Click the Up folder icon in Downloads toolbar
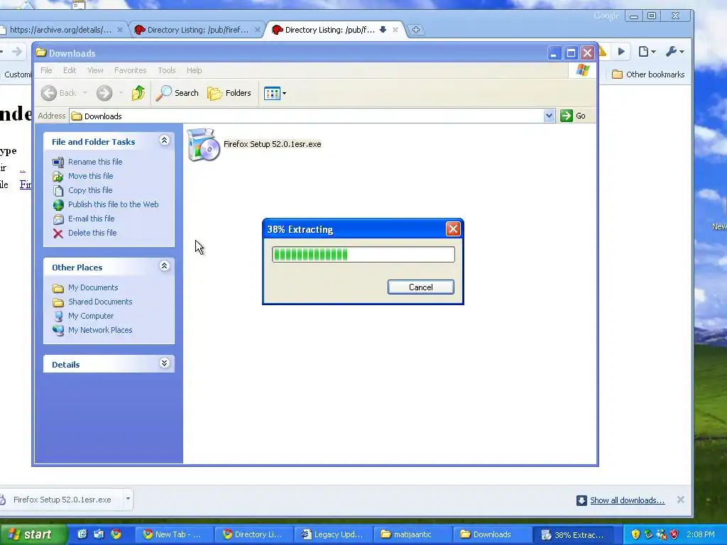Screen dimensions: 727x545 point(138,93)
